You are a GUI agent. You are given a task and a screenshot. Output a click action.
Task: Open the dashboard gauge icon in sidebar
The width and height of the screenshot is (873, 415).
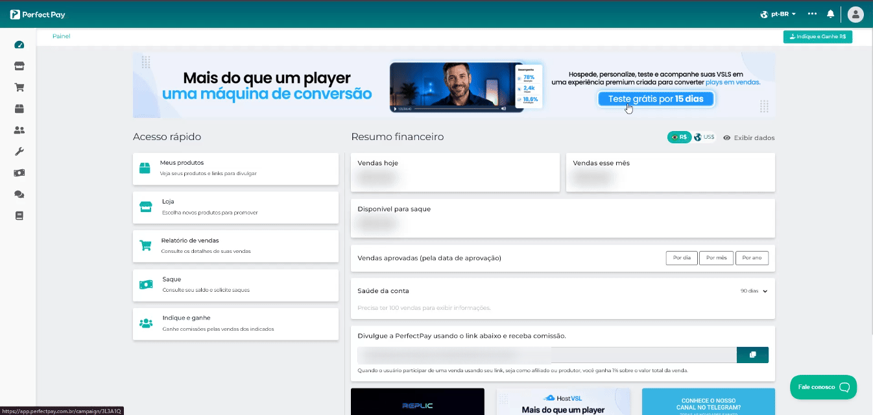point(19,45)
